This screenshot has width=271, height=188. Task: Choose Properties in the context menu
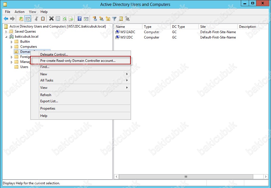pyautogui.click(x=81, y=108)
